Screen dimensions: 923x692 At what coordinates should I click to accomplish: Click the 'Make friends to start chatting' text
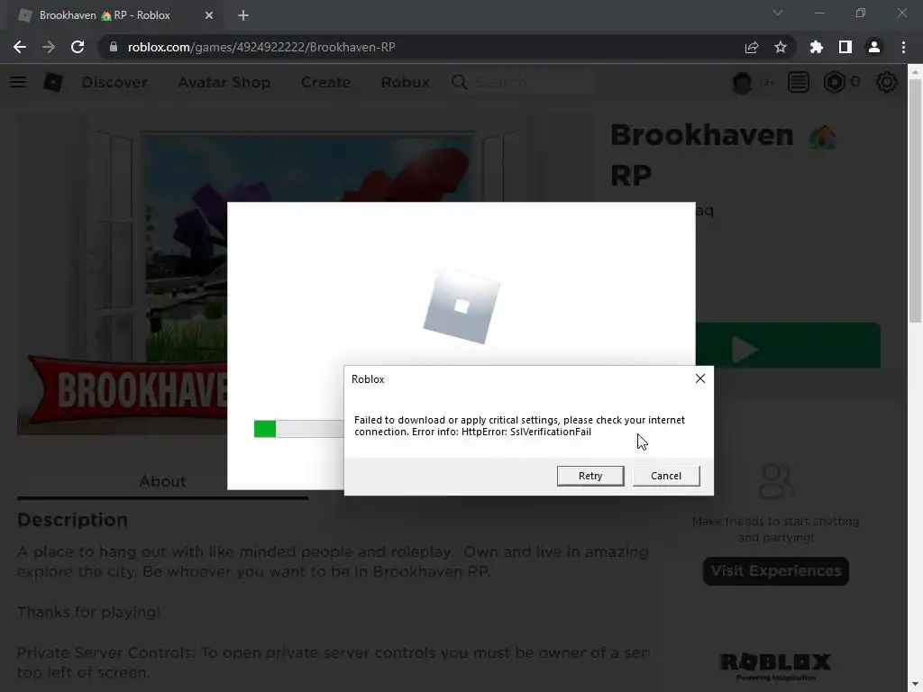tap(776, 529)
